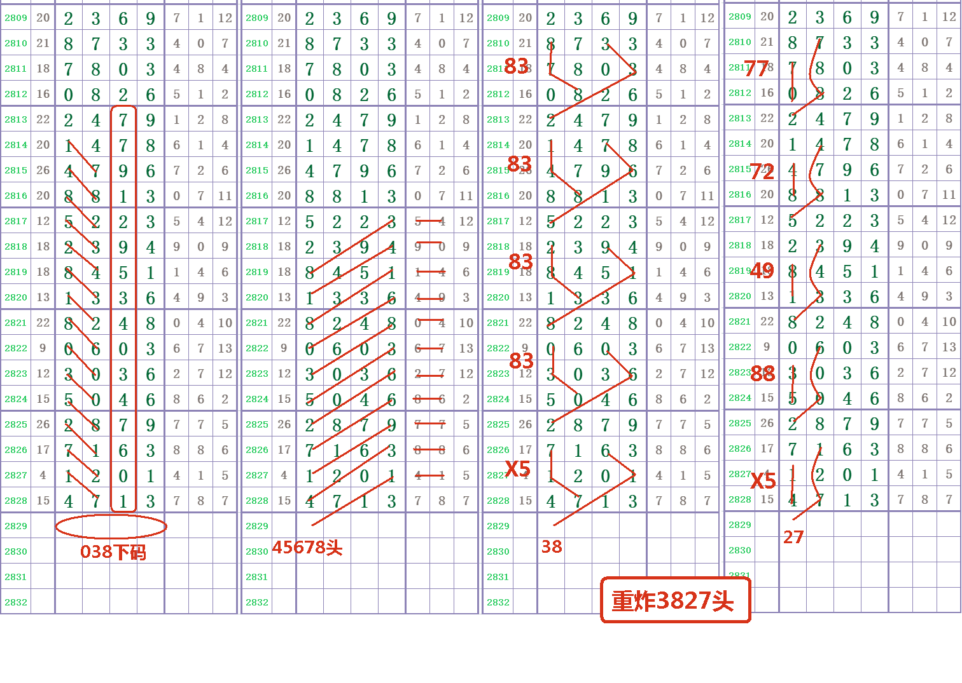Click the green number 9 in row 2813
The image size is (962, 683).
pyautogui.click(x=150, y=119)
